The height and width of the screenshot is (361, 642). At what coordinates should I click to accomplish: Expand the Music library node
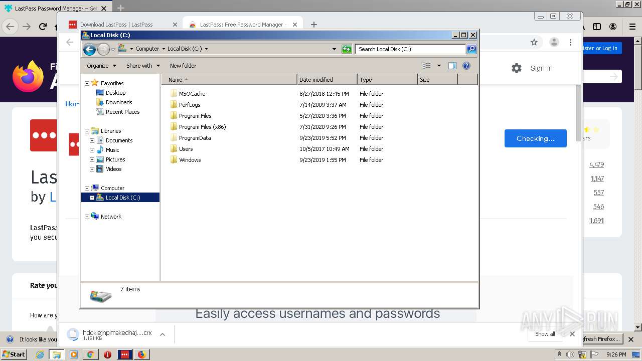point(92,150)
